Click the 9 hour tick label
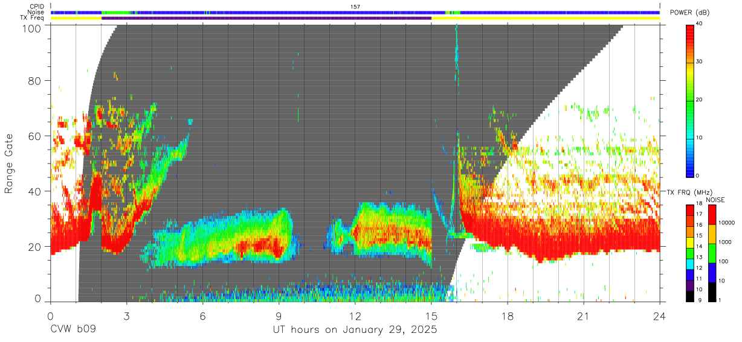The image size is (742, 342). coord(279,315)
